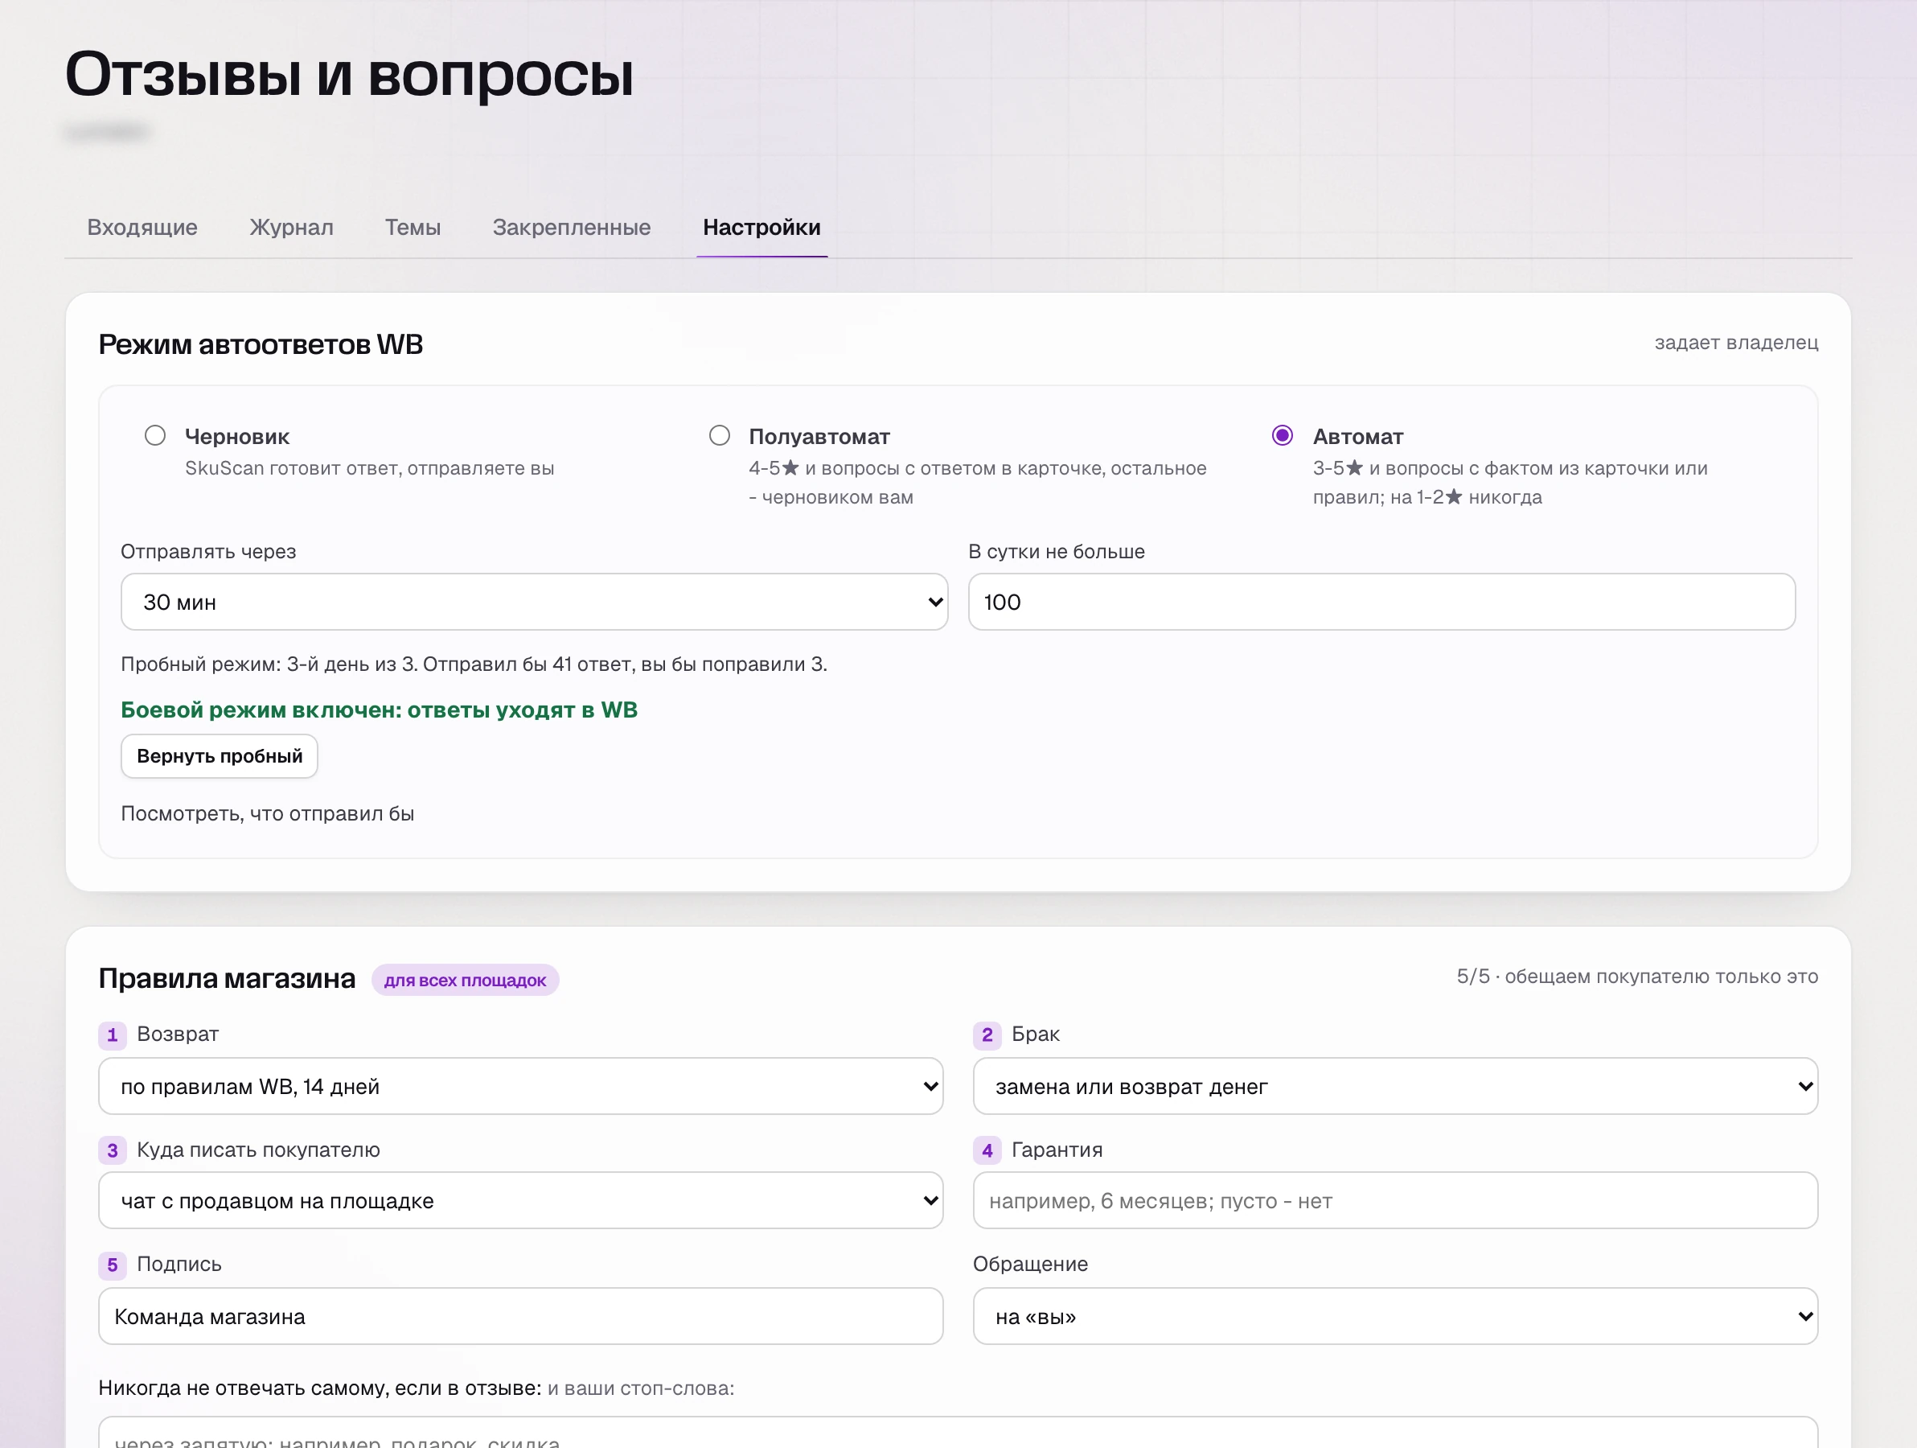The width and height of the screenshot is (1917, 1448).
Task: Expand the Брак dropdown
Action: click(1395, 1085)
